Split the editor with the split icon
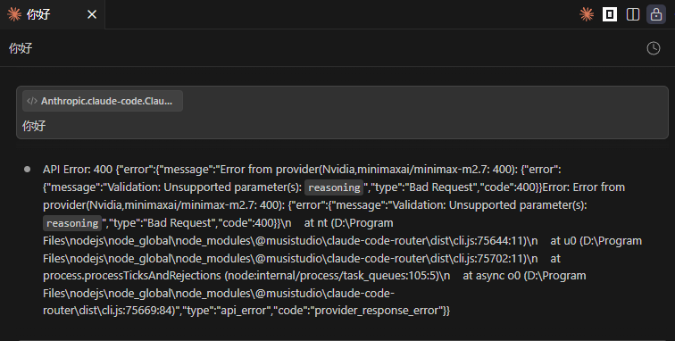Image resolution: width=675 pixels, height=341 pixels. [633, 14]
